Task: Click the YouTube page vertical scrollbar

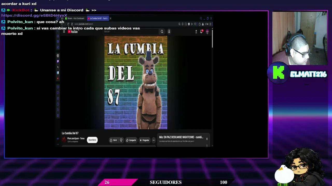Action: (x=212, y=39)
